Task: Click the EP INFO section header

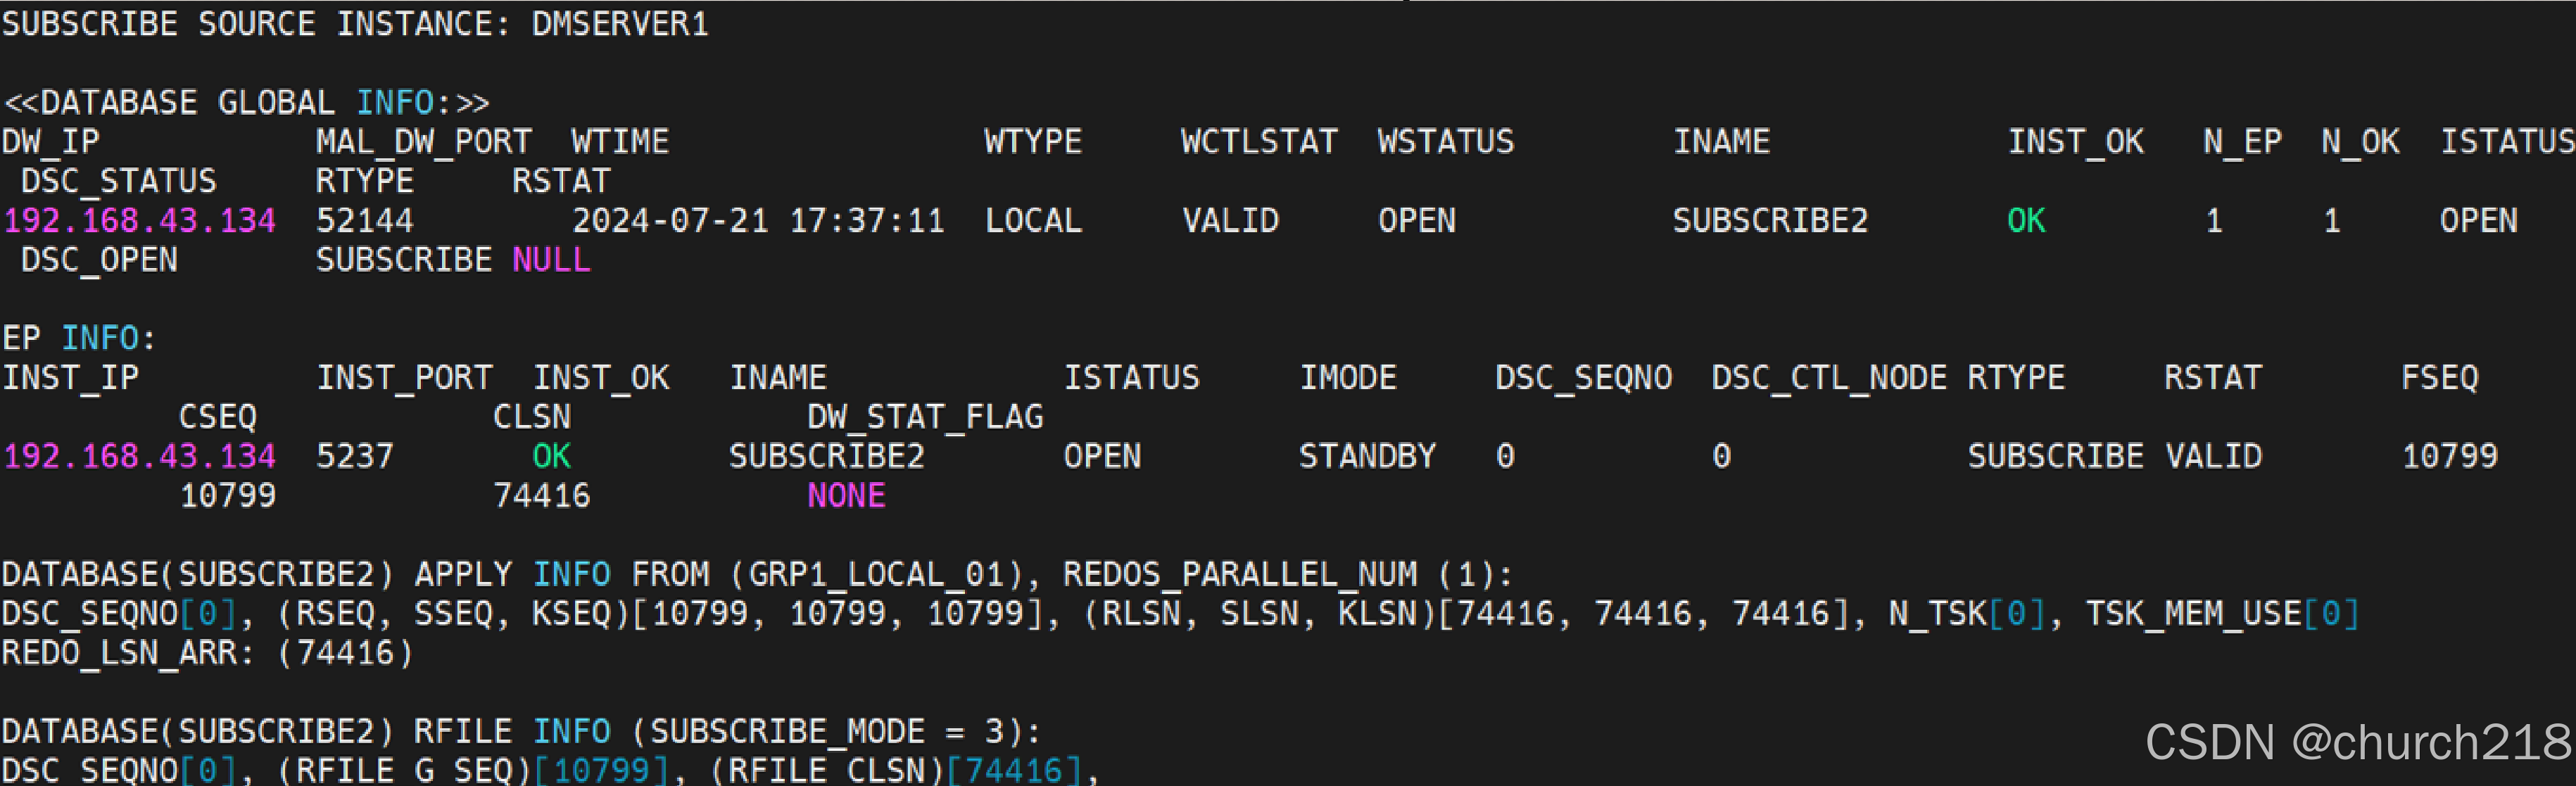Action: pyautogui.click(x=79, y=339)
